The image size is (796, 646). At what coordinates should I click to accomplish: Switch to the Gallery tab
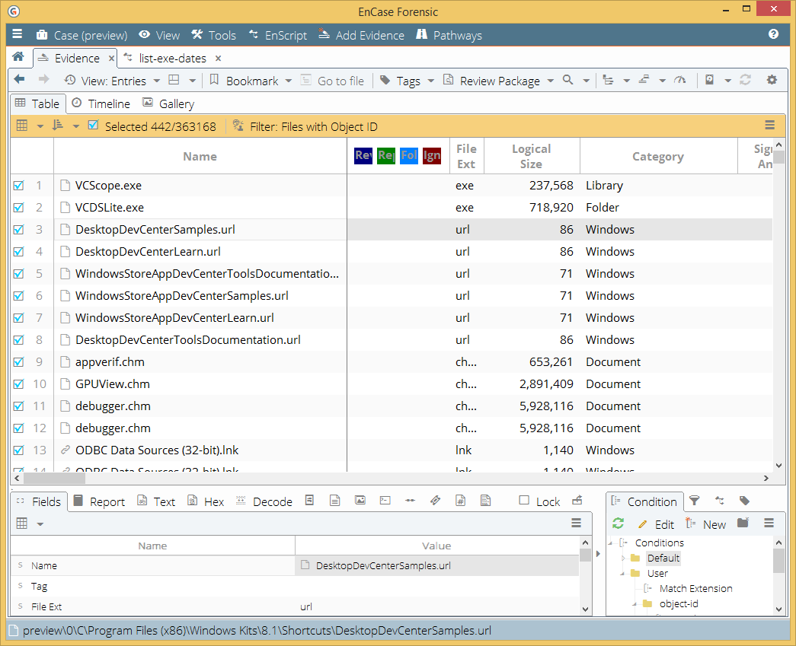168,103
